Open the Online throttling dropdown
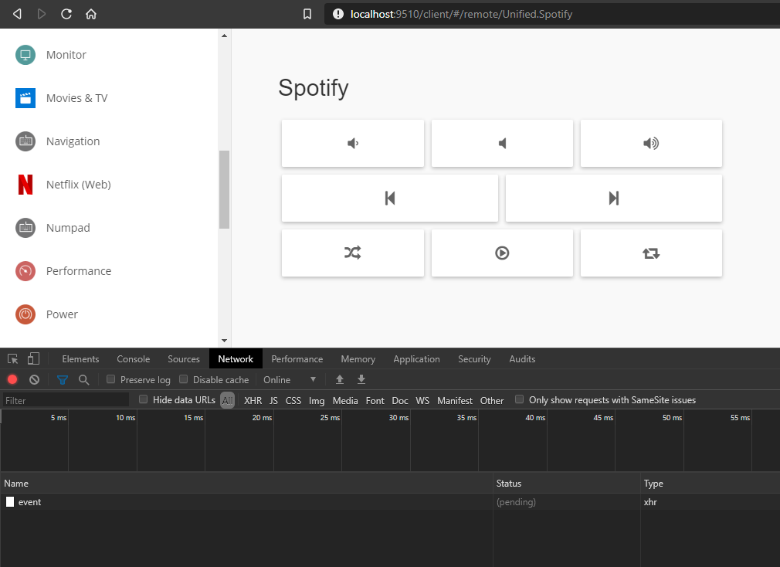 tap(290, 379)
